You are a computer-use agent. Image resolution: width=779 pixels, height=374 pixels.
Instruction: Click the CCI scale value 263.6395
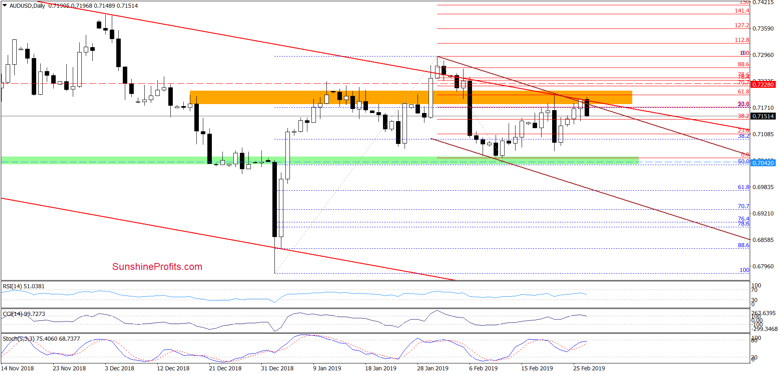[x=764, y=313]
